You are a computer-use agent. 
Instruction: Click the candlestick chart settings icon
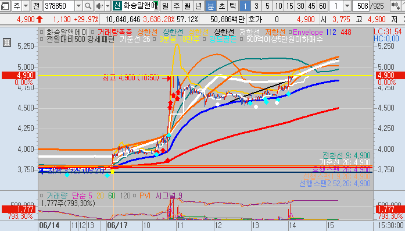tap(395, 6)
